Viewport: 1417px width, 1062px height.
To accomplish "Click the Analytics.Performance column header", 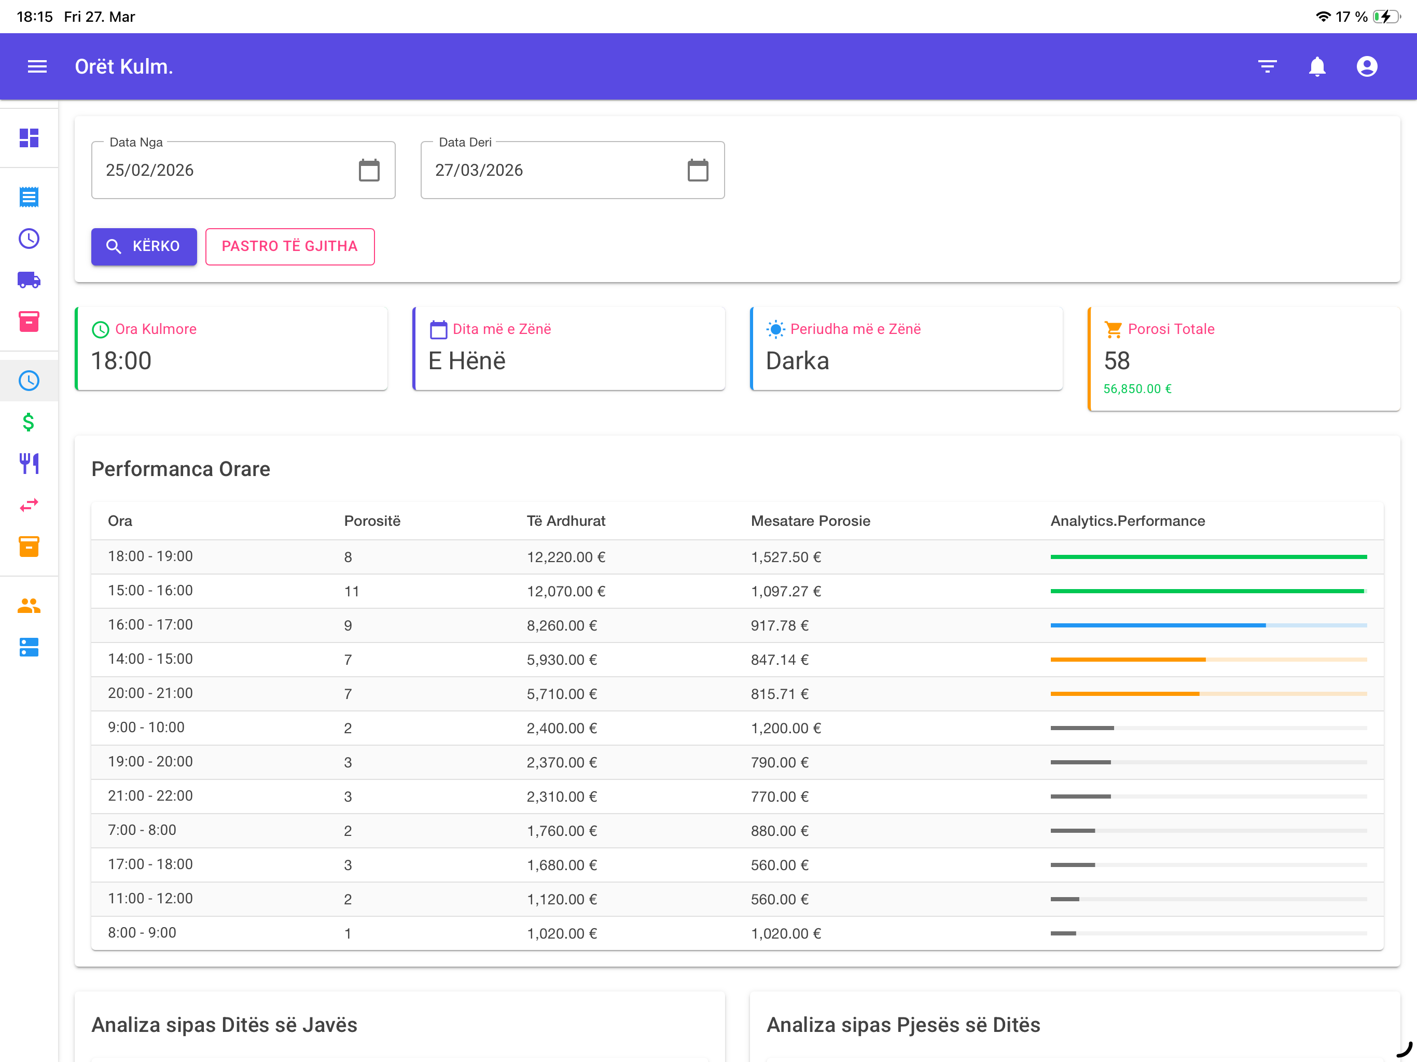I will (1128, 521).
